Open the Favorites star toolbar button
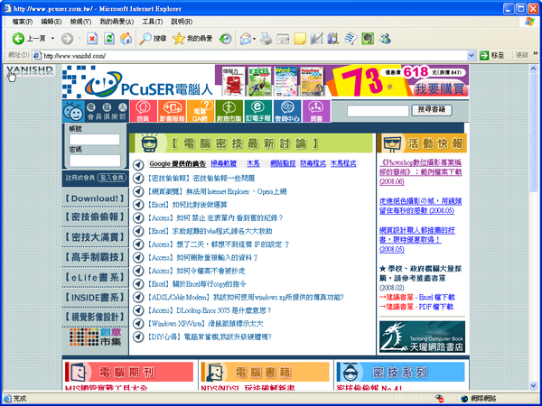The width and height of the screenshot is (542, 406). pyautogui.click(x=192, y=38)
